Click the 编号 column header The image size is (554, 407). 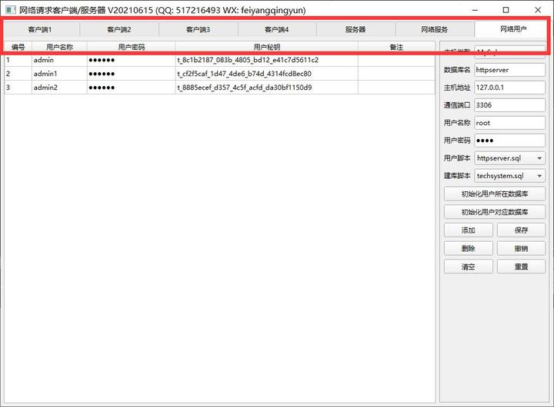coord(18,47)
